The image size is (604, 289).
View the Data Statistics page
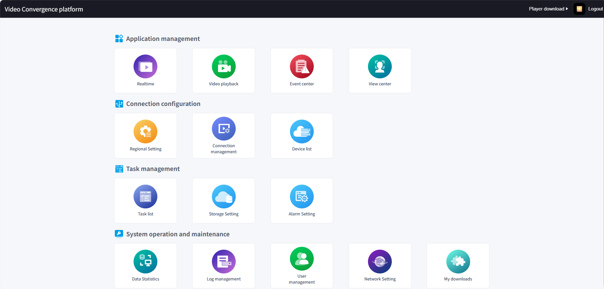(x=145, y=262)
